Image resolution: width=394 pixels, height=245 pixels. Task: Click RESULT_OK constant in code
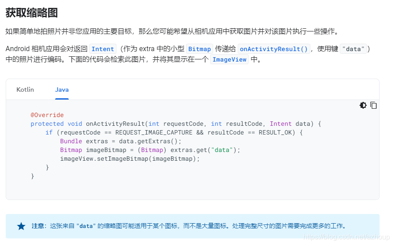click(275, 132)
